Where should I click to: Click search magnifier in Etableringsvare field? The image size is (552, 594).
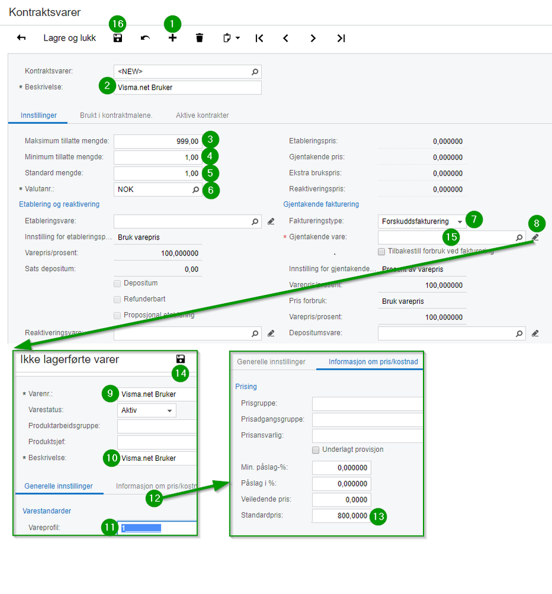click(x=255, y=222)
